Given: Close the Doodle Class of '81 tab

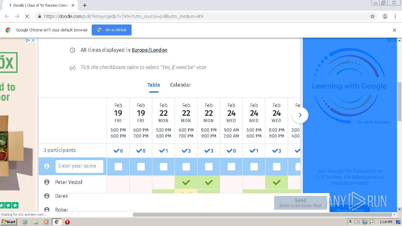Looking at the screenshot, I should click(73, 5).
